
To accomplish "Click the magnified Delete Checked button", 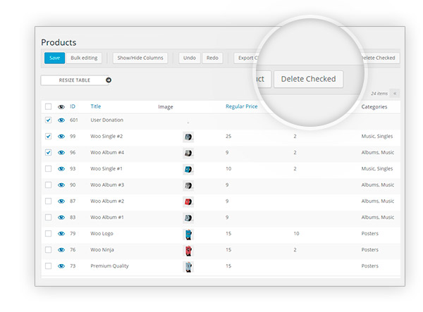I will [308, 79].
